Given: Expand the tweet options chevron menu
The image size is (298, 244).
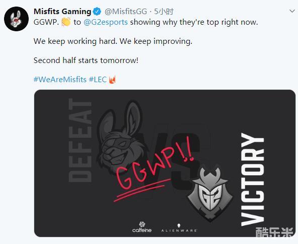Looking at the screenshot, I should pyautogui.click(x=292, y=11).
